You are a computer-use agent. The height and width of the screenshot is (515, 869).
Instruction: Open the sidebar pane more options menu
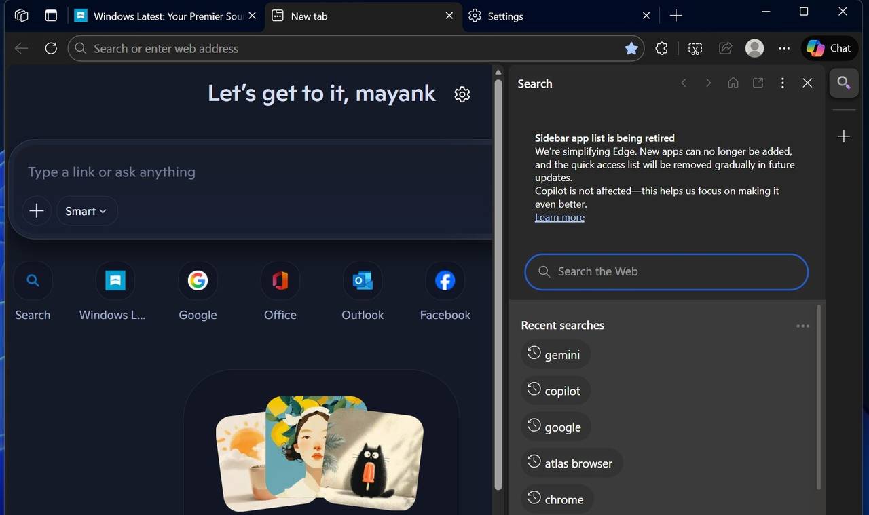(x=783, y=83)
